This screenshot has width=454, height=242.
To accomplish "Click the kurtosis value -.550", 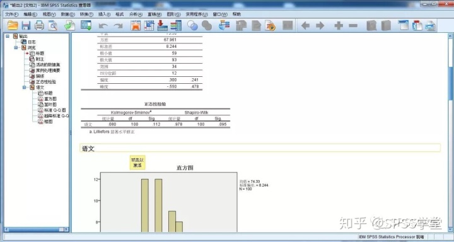I will 172,86.
